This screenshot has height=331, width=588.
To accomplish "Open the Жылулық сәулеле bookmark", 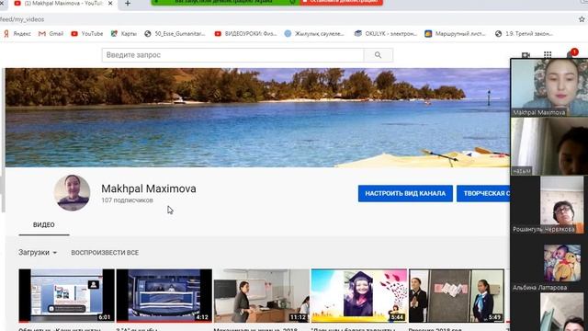I will 314,34.
